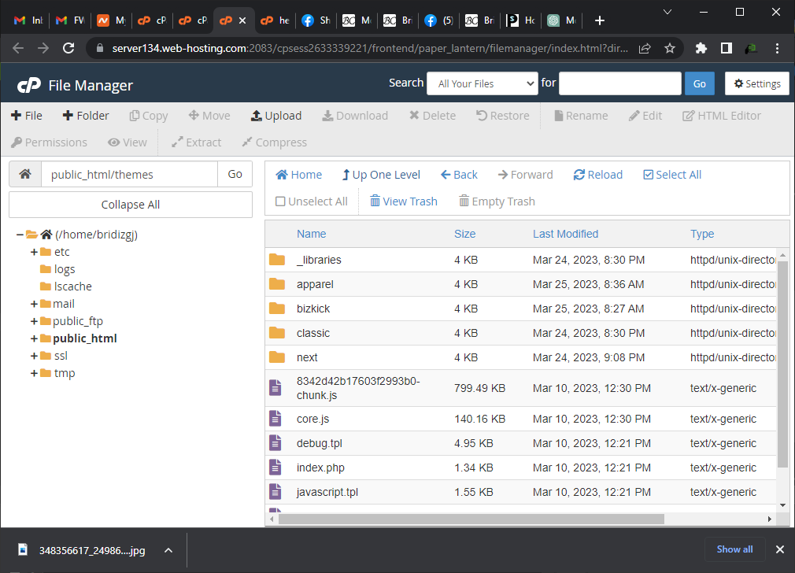795x573 pixels.
Task: Expand the public_html tree folder
Action: pyautogui.click(x=34, y=339)
